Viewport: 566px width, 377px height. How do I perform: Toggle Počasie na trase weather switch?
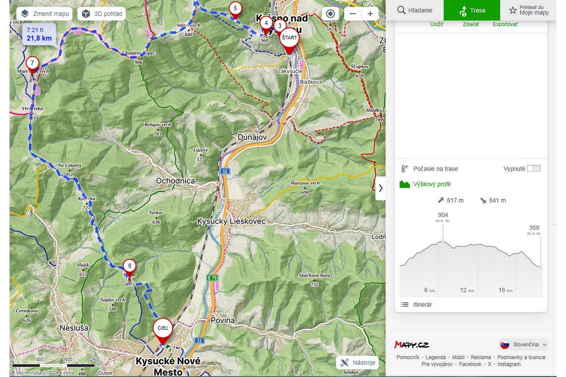534,169
